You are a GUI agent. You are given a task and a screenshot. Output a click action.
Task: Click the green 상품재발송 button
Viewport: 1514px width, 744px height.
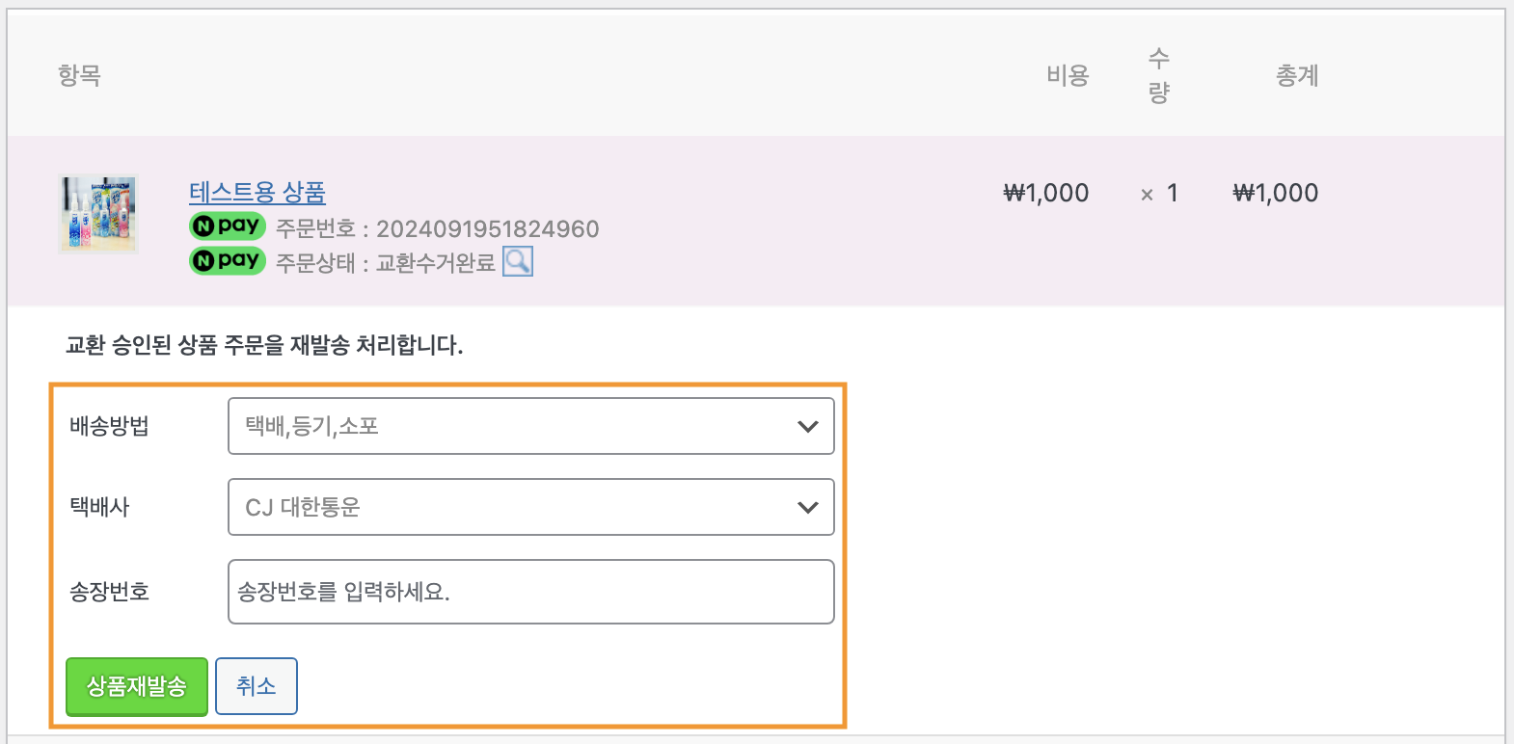(137, 686)
